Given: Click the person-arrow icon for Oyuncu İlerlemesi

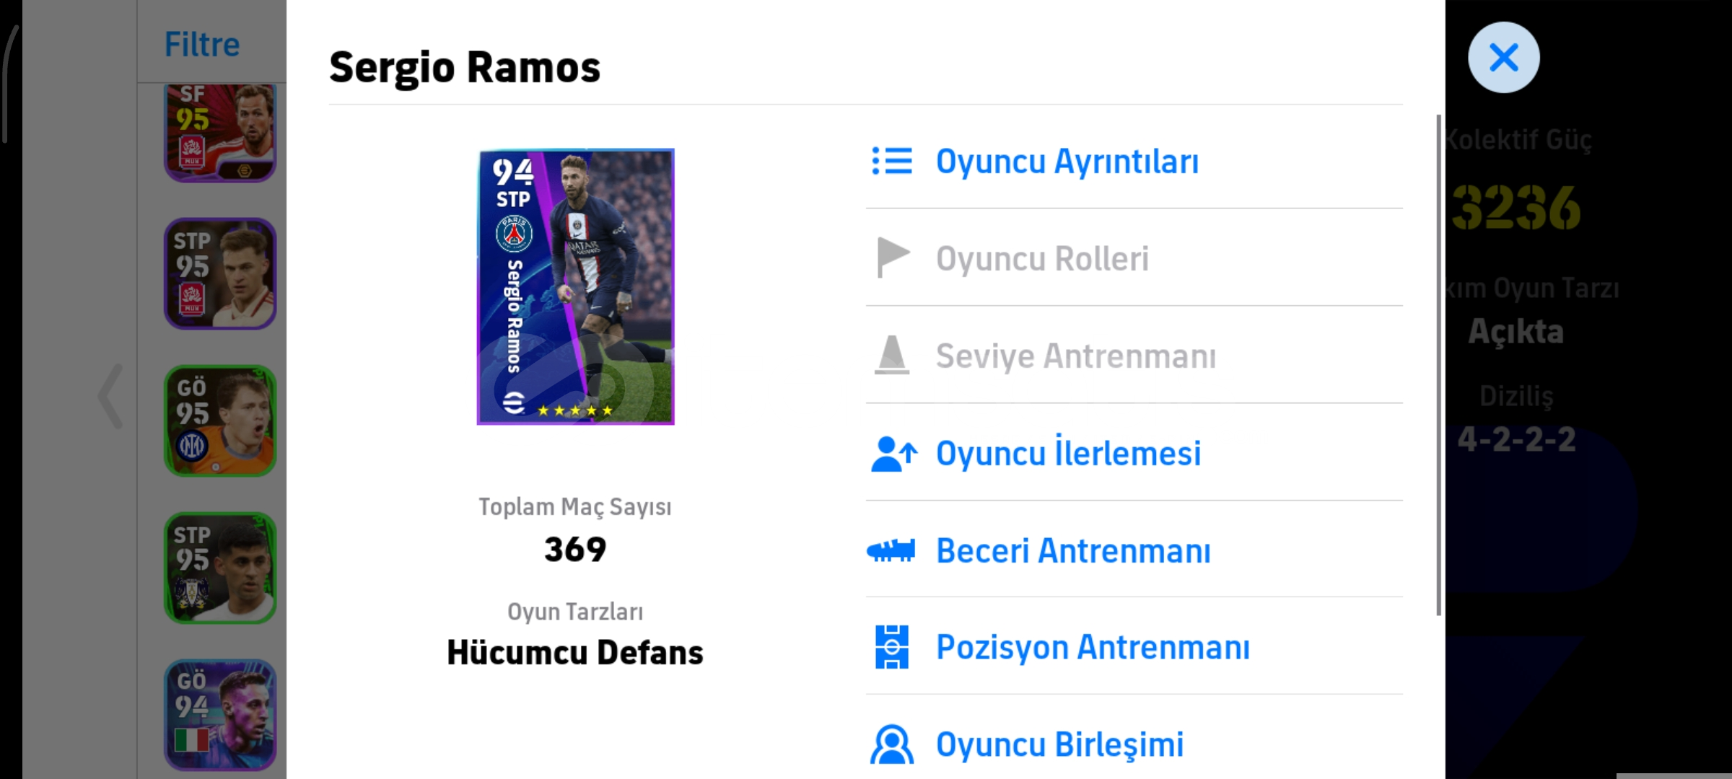Looking at the screenshot, I should click(893, 454).
